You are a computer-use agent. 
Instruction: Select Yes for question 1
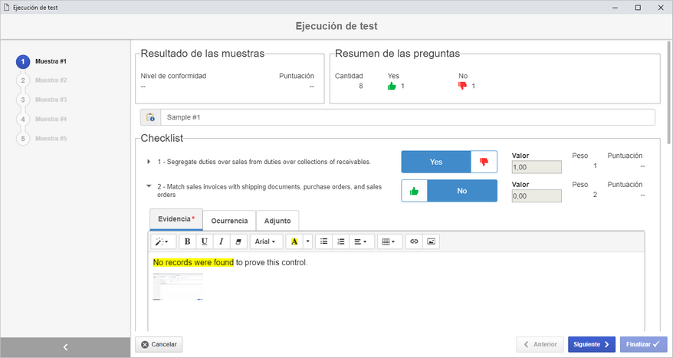click(436, 162)
